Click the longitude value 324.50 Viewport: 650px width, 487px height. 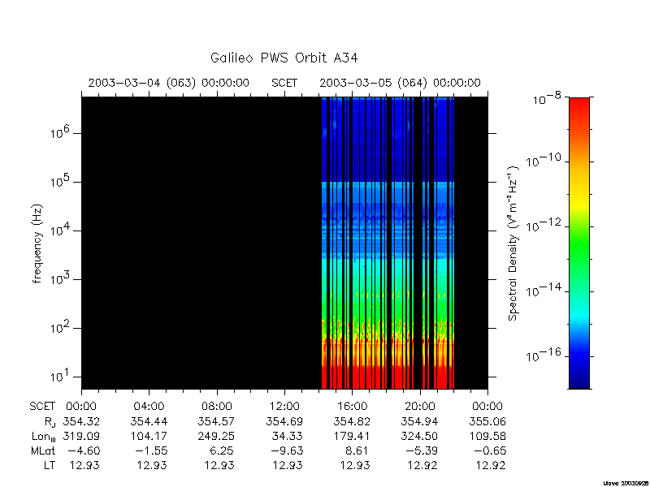pyautogui.click(x=420, y=436)
